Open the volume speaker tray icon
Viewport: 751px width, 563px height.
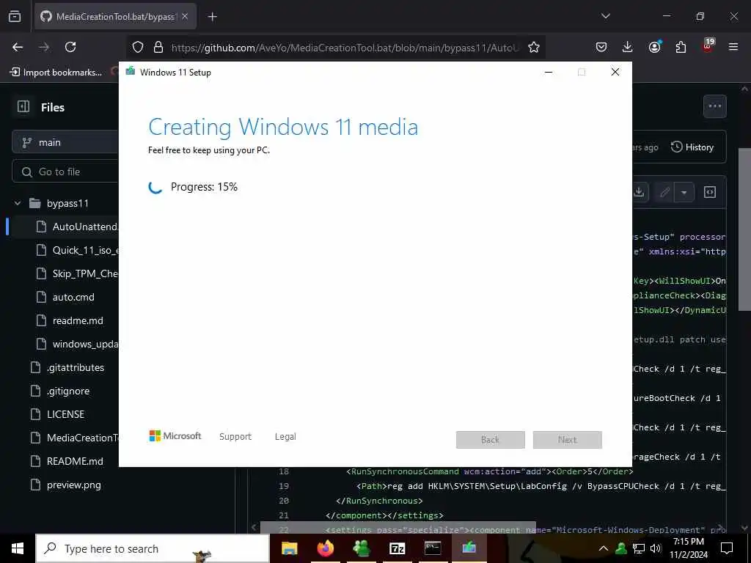coord(656,548)
